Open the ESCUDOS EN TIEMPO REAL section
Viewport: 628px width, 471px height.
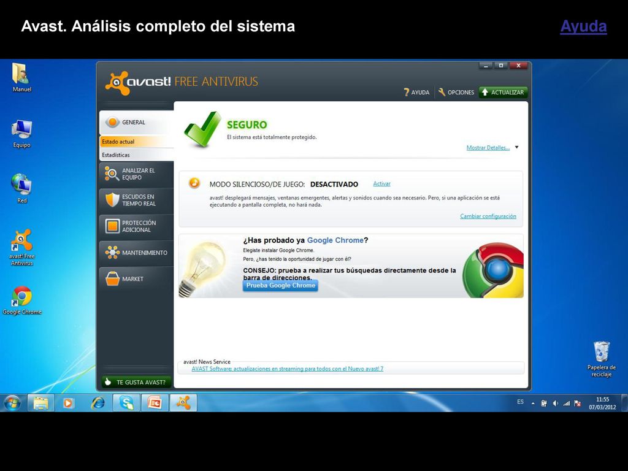(137, 201)
